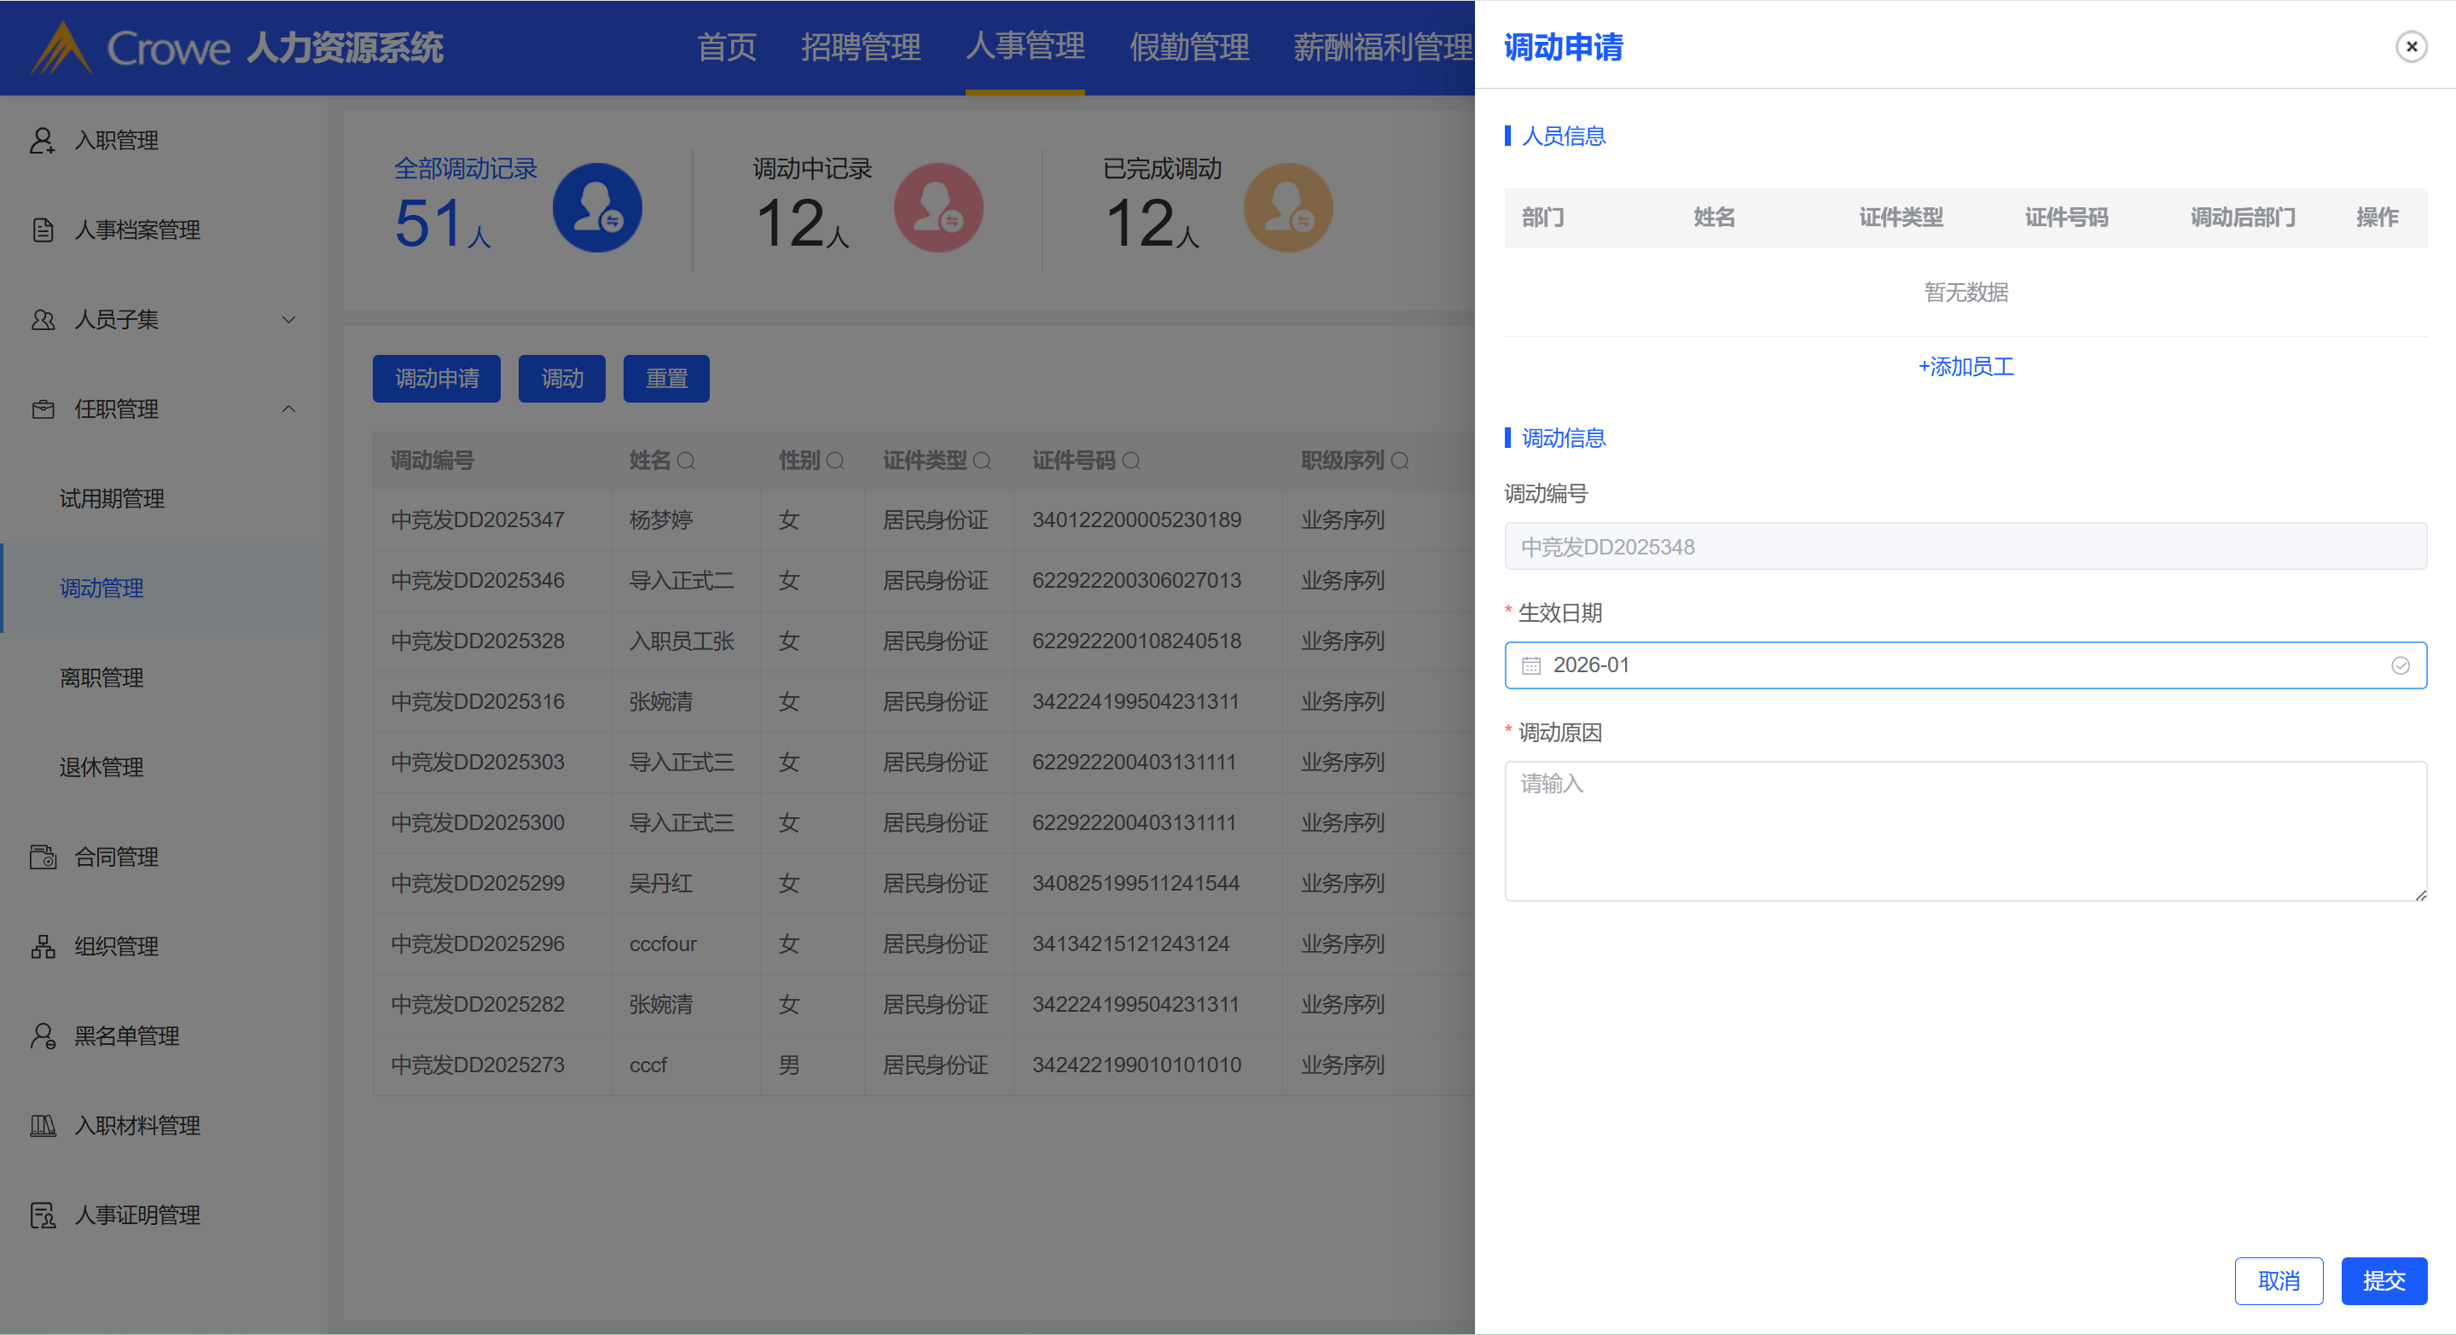
Task: Click the calendar icon in 生效日期 field
Action: [x=1530, y=665]
